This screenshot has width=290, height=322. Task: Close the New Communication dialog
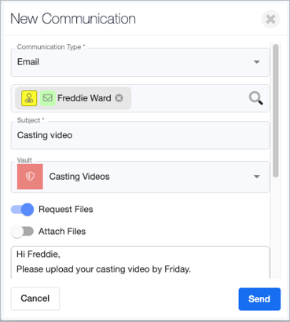(270, 19)
